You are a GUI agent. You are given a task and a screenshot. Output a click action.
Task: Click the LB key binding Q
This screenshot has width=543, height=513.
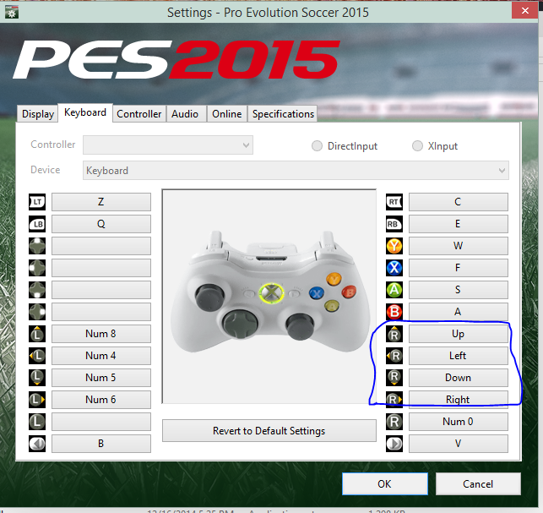(101, 224)
